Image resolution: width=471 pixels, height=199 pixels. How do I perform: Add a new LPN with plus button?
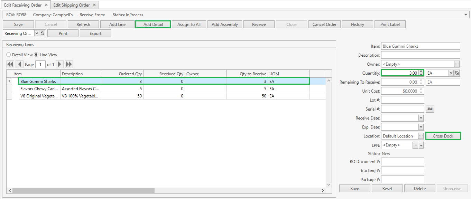click(x=421, y=145)
